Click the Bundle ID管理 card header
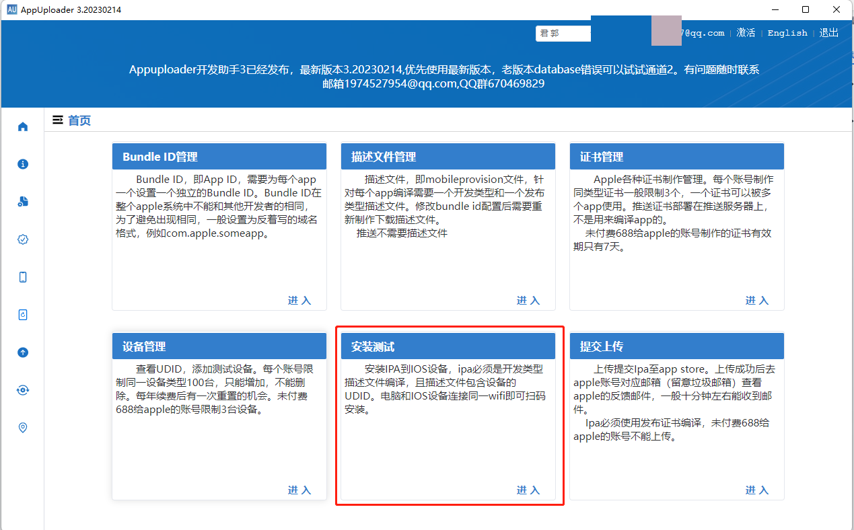 pos(219,156)
